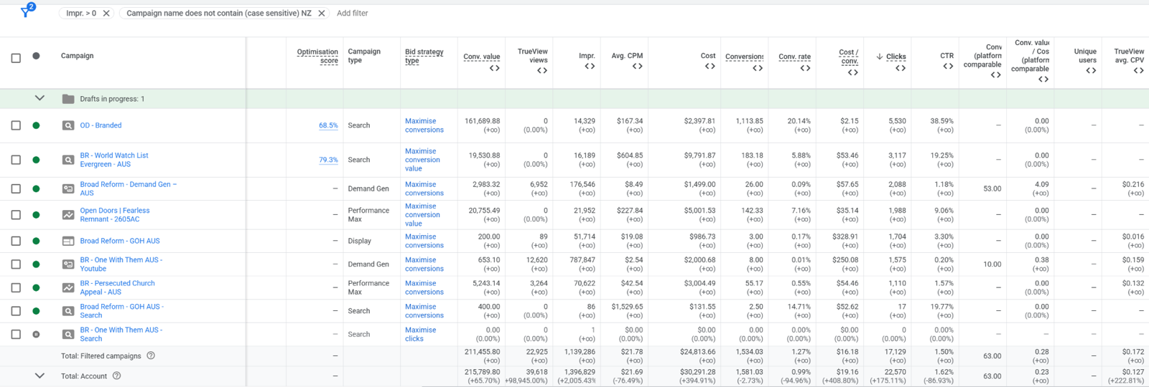Screen dimensions: 1149x387
Task: Open the 68.5% optimisation score
Action: tap(328, 125)
